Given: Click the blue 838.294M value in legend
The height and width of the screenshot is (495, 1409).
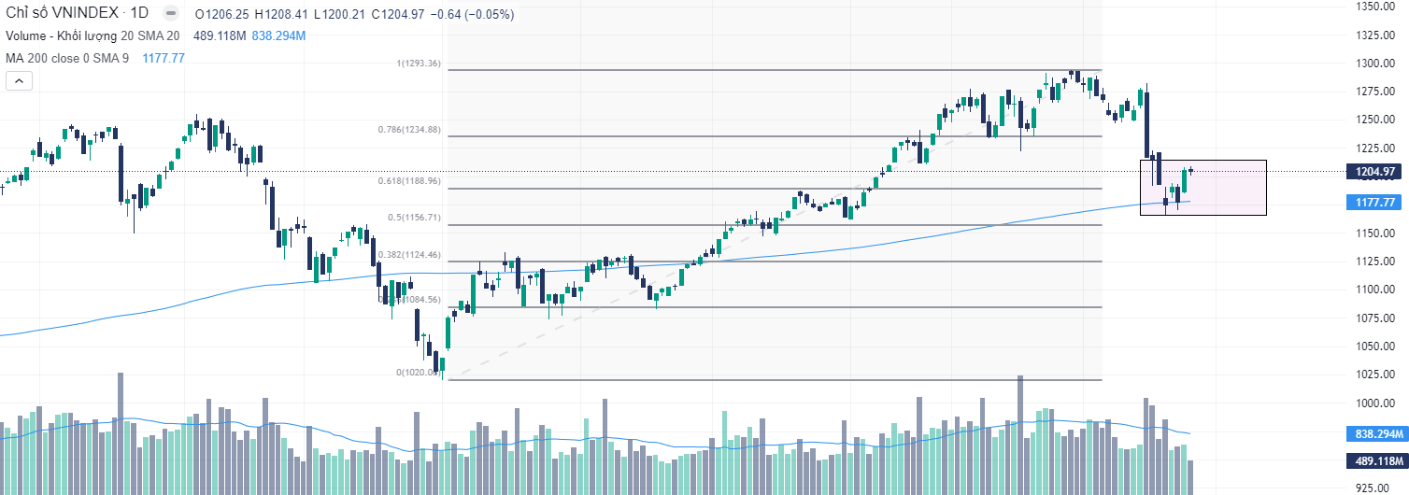Looking at the screenshot, I should click(x=278, y=35).
